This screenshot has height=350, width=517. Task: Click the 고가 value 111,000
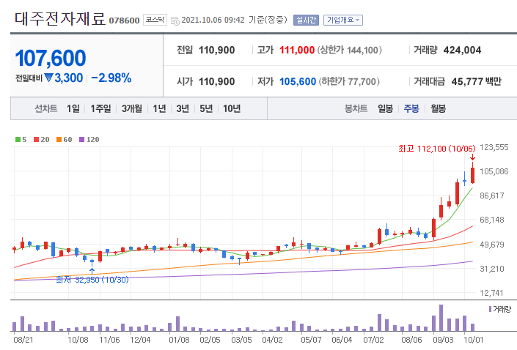click(297, 50)
